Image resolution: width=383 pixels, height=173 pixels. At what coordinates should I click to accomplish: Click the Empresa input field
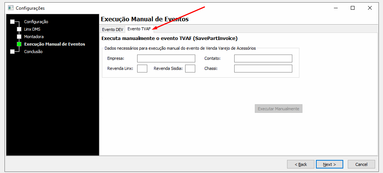[166, 59]
